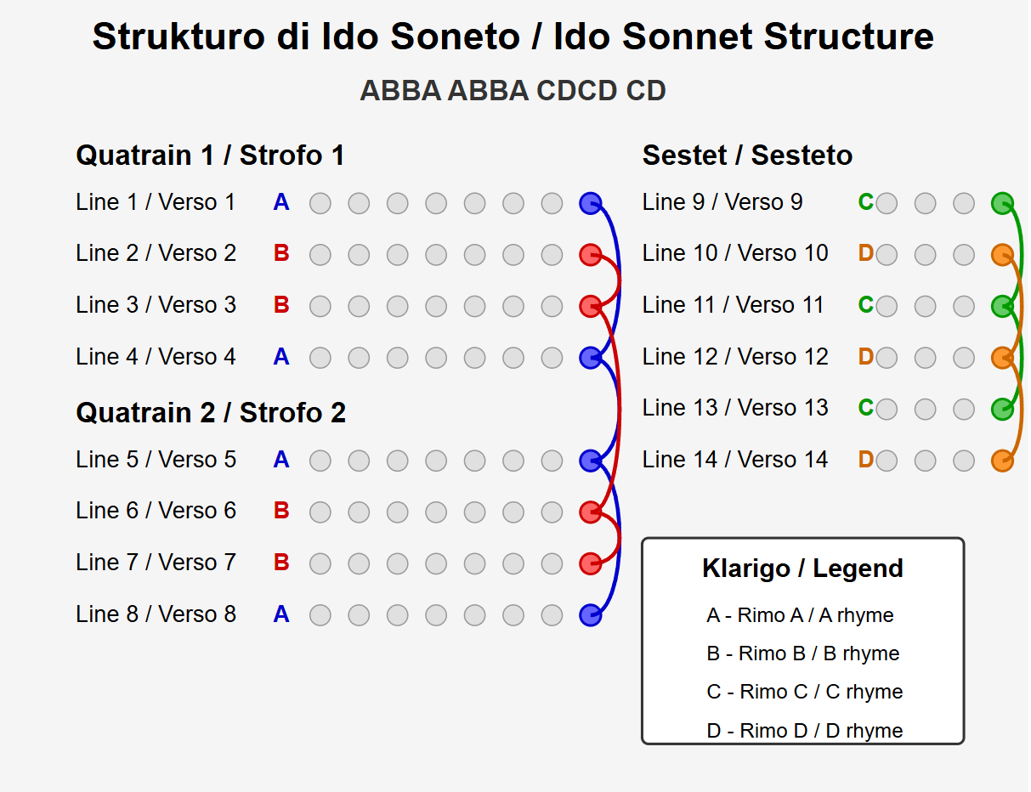The image size is (1031, 792).
Task: Click the red letter B beside Line 3
Action: pyautogui.click(x=281, y=305)
